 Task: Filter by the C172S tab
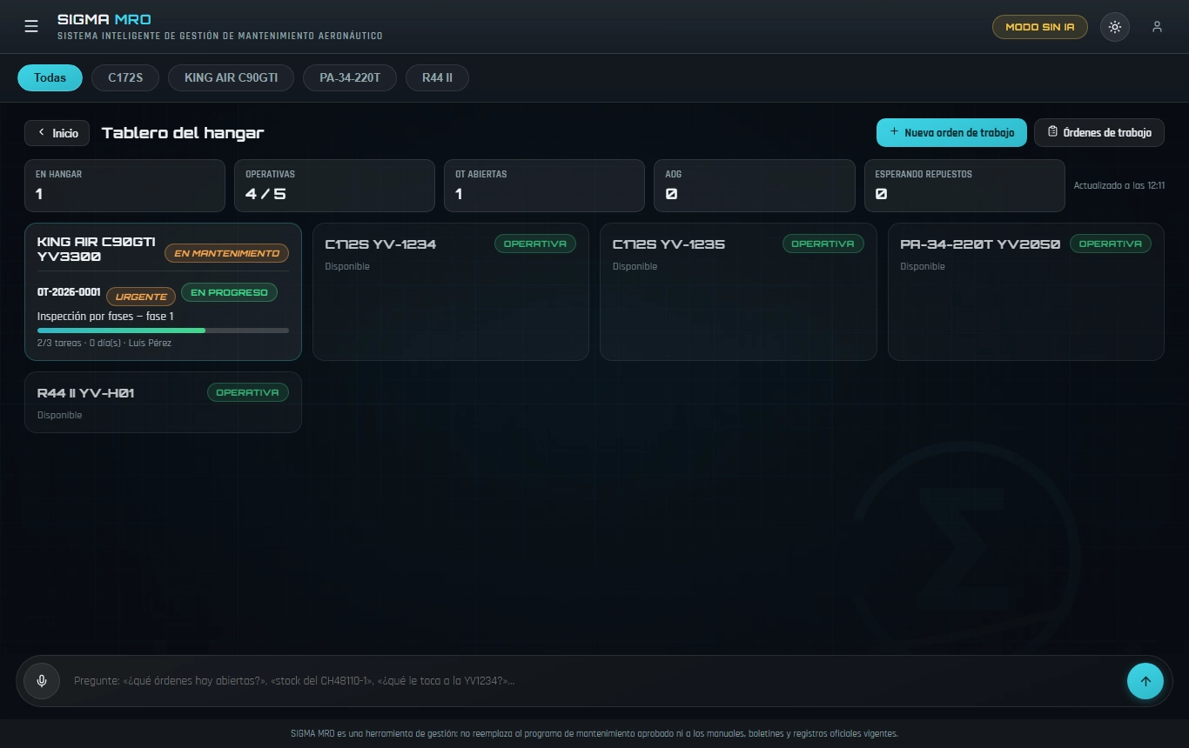click(x=125, y=77)
